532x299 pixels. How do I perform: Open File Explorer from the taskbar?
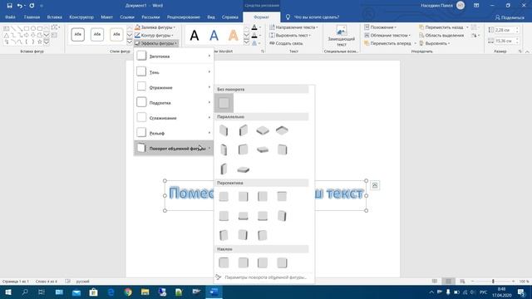point(145,292)
